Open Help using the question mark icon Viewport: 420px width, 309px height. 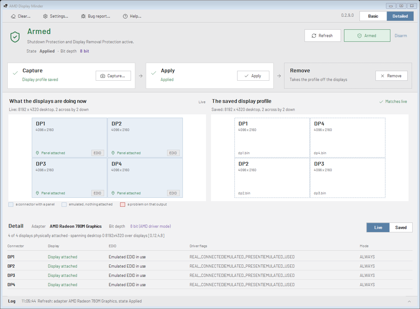click(x=125, y=16)
